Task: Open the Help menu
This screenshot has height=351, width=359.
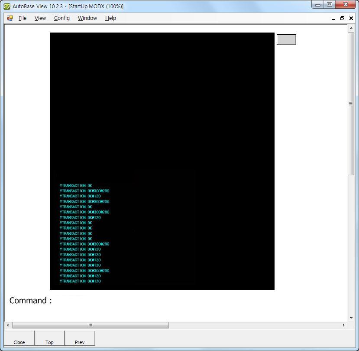Action: [110, 18]
